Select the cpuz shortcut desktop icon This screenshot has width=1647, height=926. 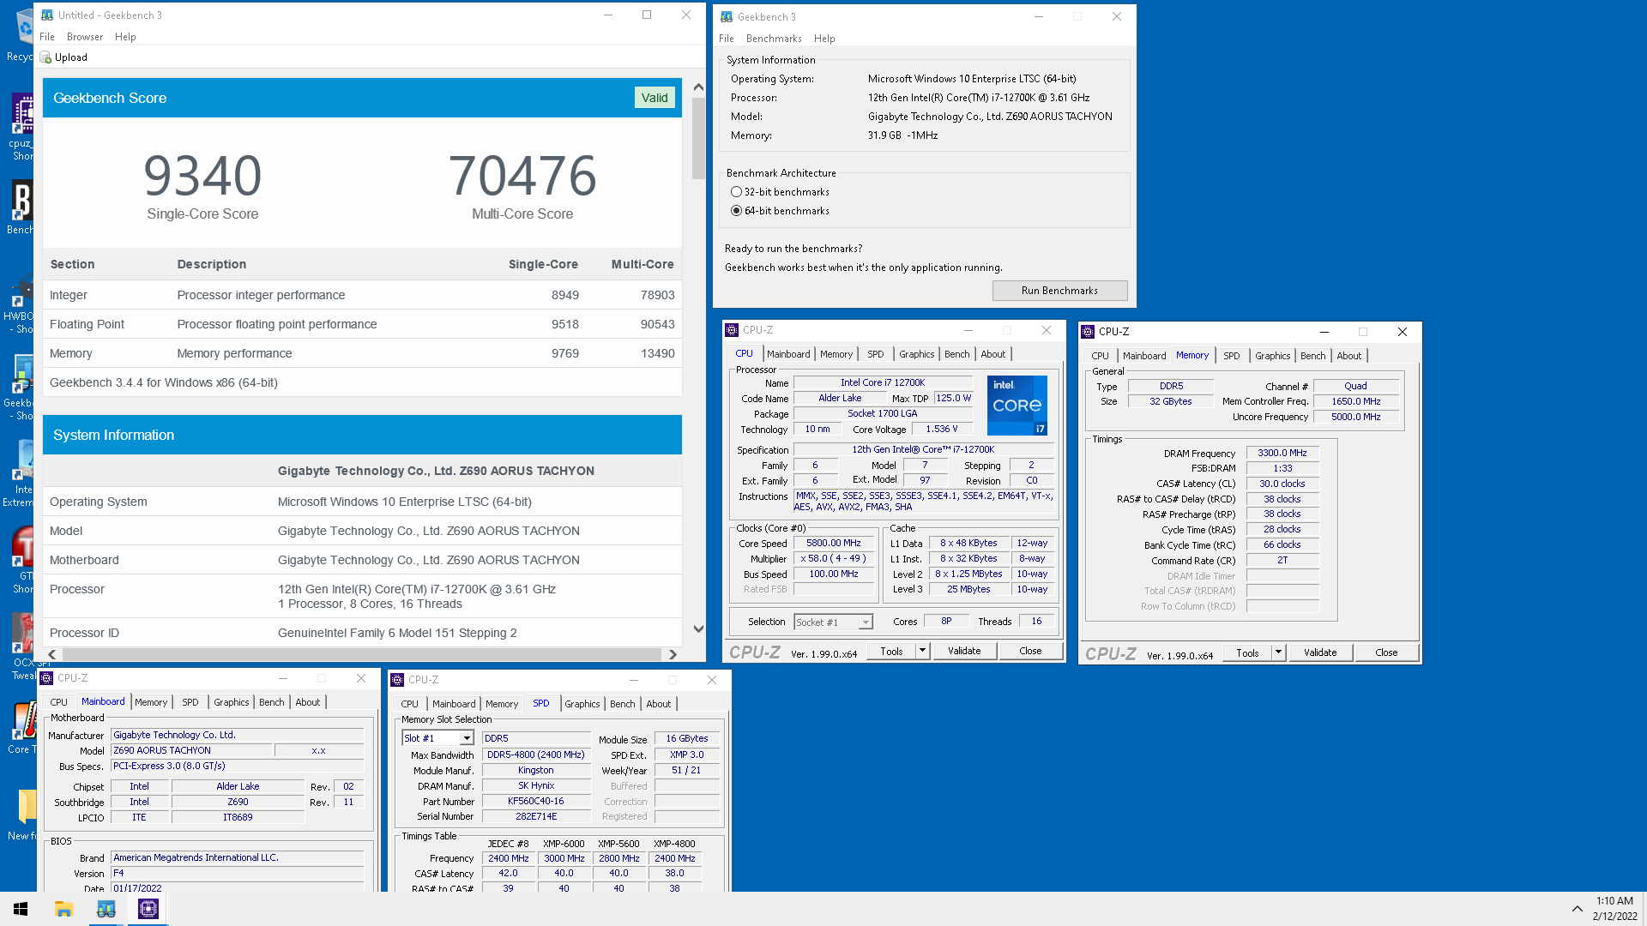point(21,126)
